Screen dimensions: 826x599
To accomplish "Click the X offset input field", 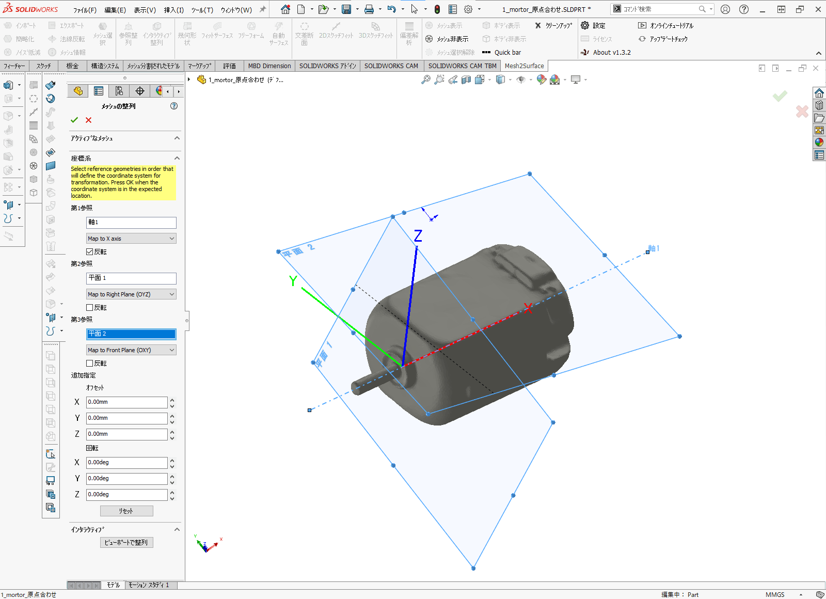I will click(126, 402).
